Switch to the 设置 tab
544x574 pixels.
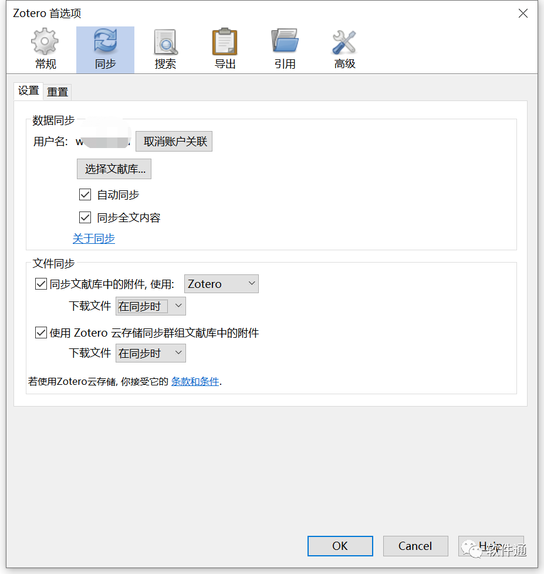pyautogui.click(x=29, y=91)
